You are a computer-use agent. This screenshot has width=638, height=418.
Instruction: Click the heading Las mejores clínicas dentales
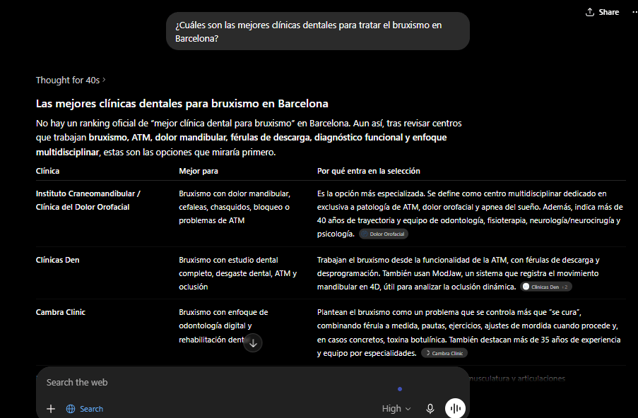tap(182, 104)
